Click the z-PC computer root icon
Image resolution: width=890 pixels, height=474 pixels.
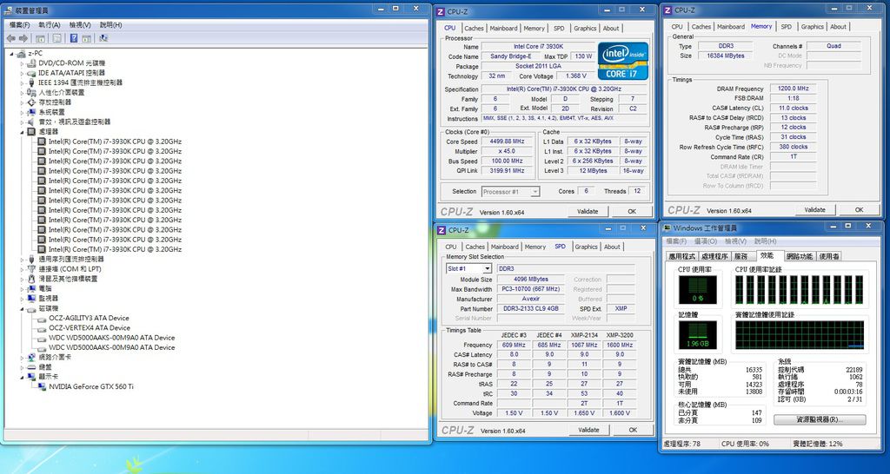(x=22, y=53)
